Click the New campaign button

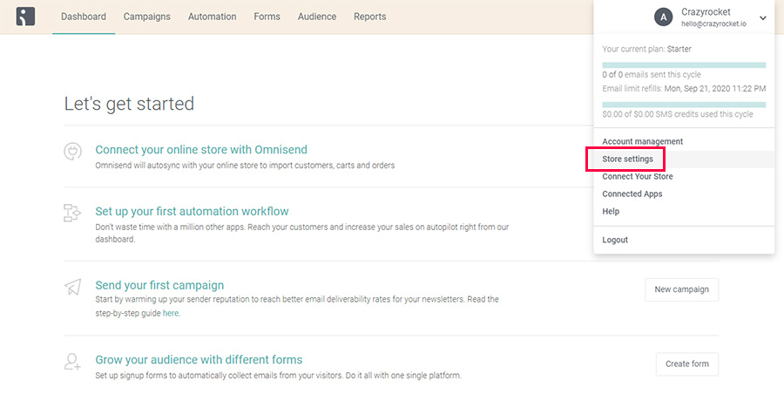(x=681, y=289)
